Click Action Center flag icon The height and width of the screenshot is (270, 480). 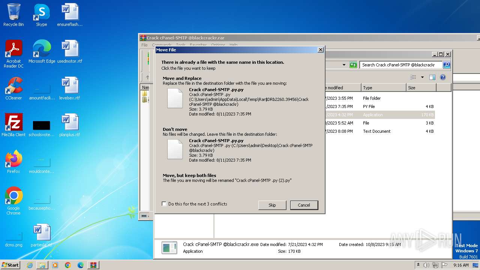[x=444, y=265]
